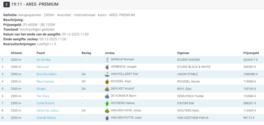Open horse Fier D'ars
This screenshot has width=264, height=125.
point(43,96)
